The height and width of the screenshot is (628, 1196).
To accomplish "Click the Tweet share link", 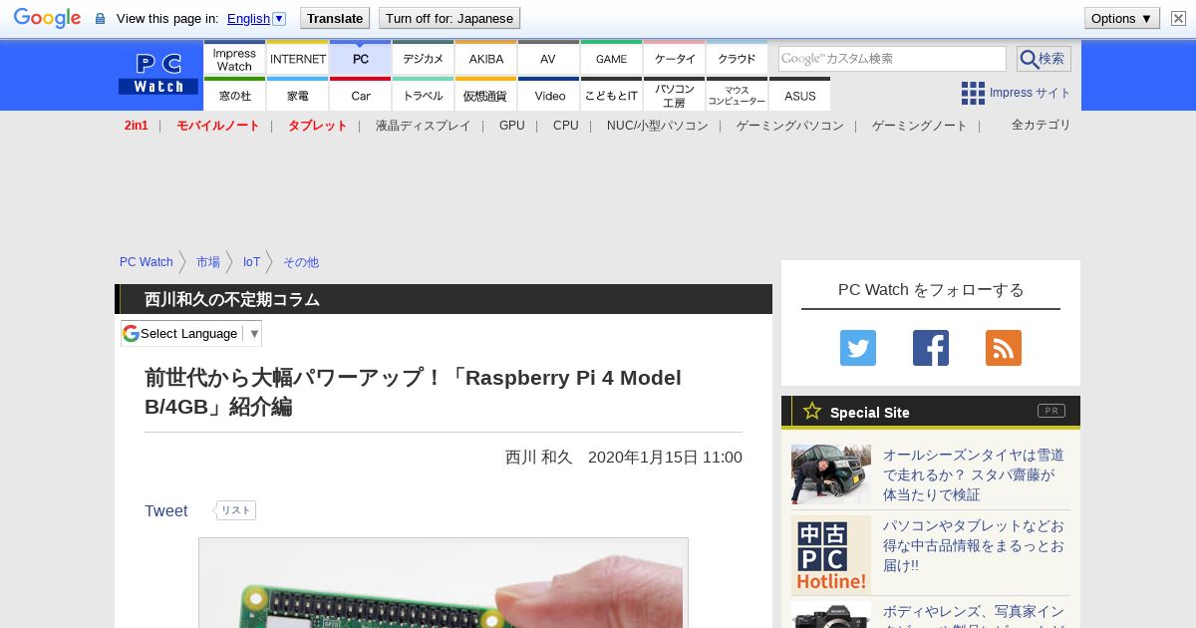I will (x=166, y=510).
